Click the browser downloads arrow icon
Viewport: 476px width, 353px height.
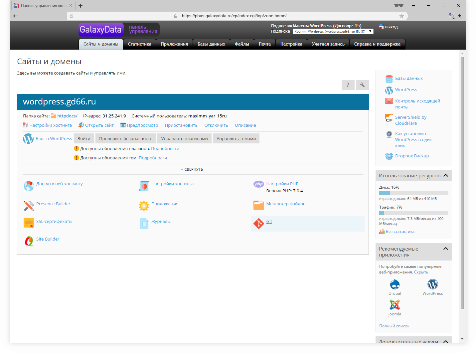pos(460,16)
